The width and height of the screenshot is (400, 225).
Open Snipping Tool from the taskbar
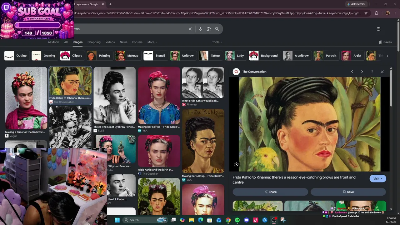point(283,220)
